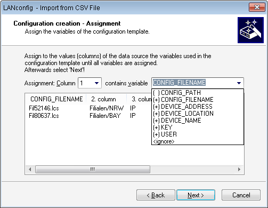Viewport: 268px width, 208px height.
Task: Collapse the variable dropdown via its arrow
Action: click(x=239, y=83)
